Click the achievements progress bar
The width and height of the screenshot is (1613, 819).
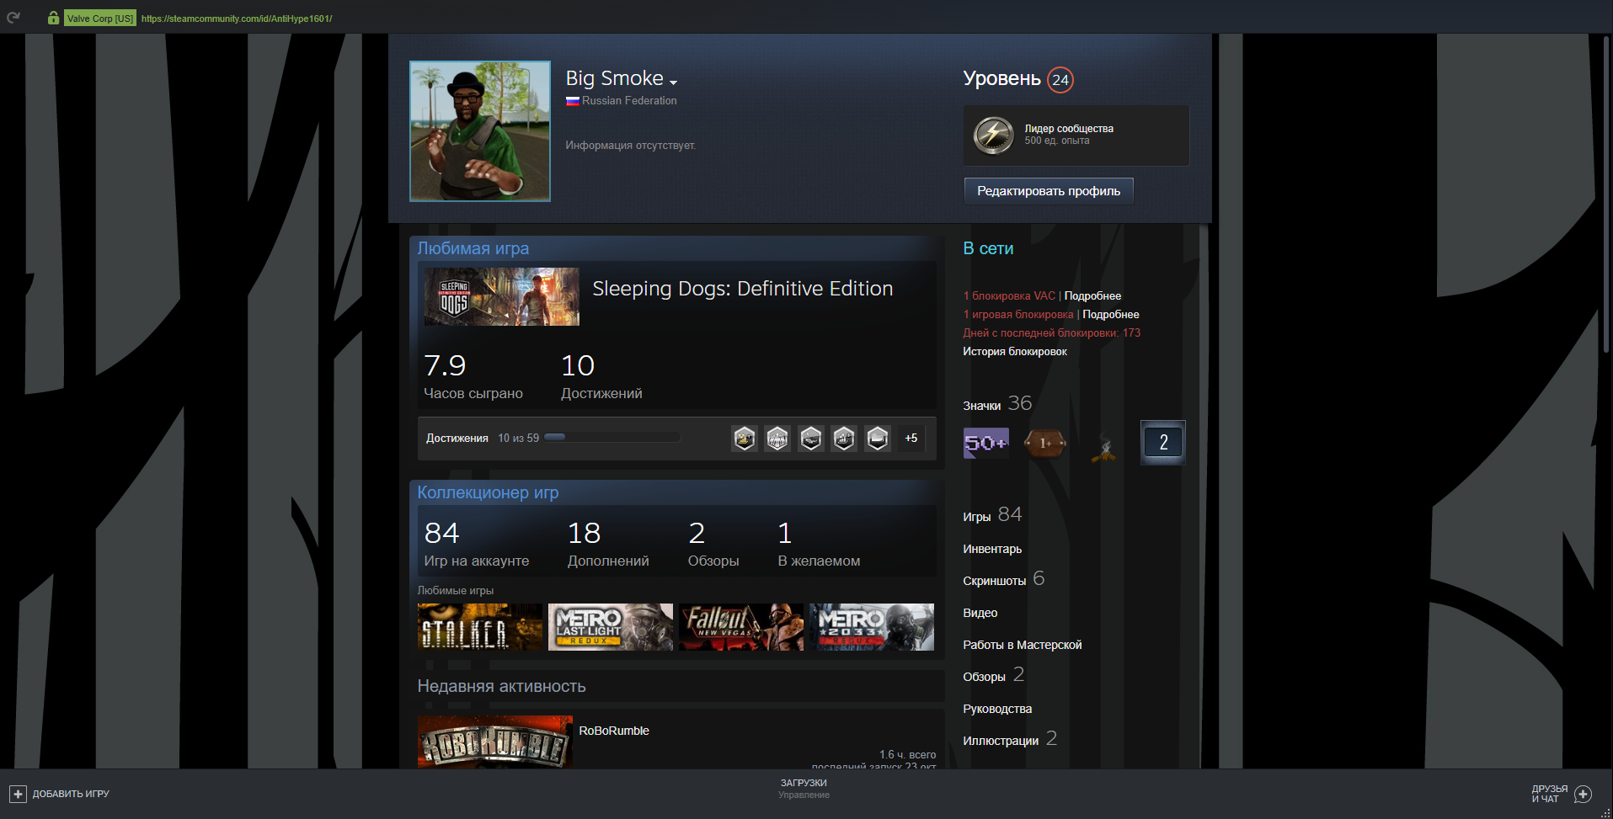(x=612, y=438)
